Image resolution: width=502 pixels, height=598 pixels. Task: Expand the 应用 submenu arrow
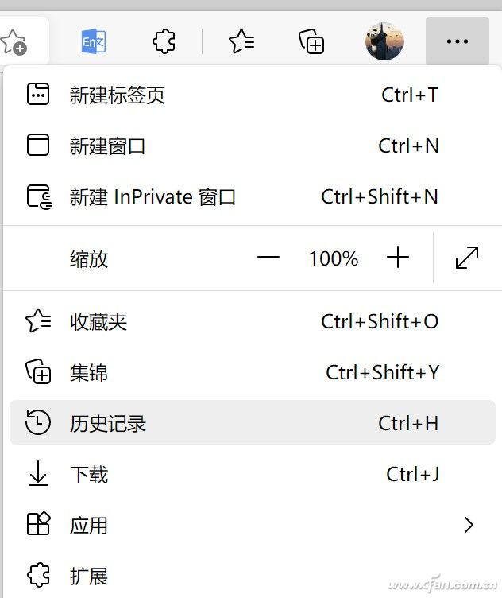click(469, 525)
